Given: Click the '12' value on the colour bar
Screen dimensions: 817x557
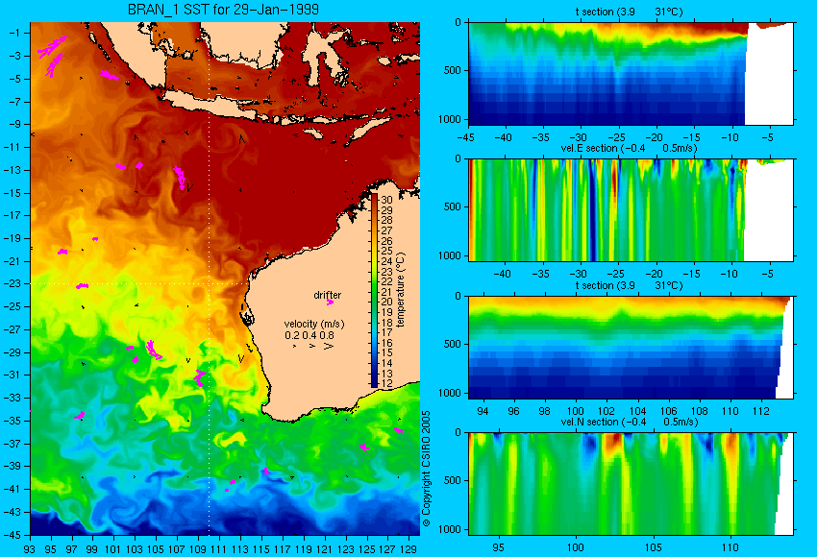Looking at the screenshot, I should point(386,383).
